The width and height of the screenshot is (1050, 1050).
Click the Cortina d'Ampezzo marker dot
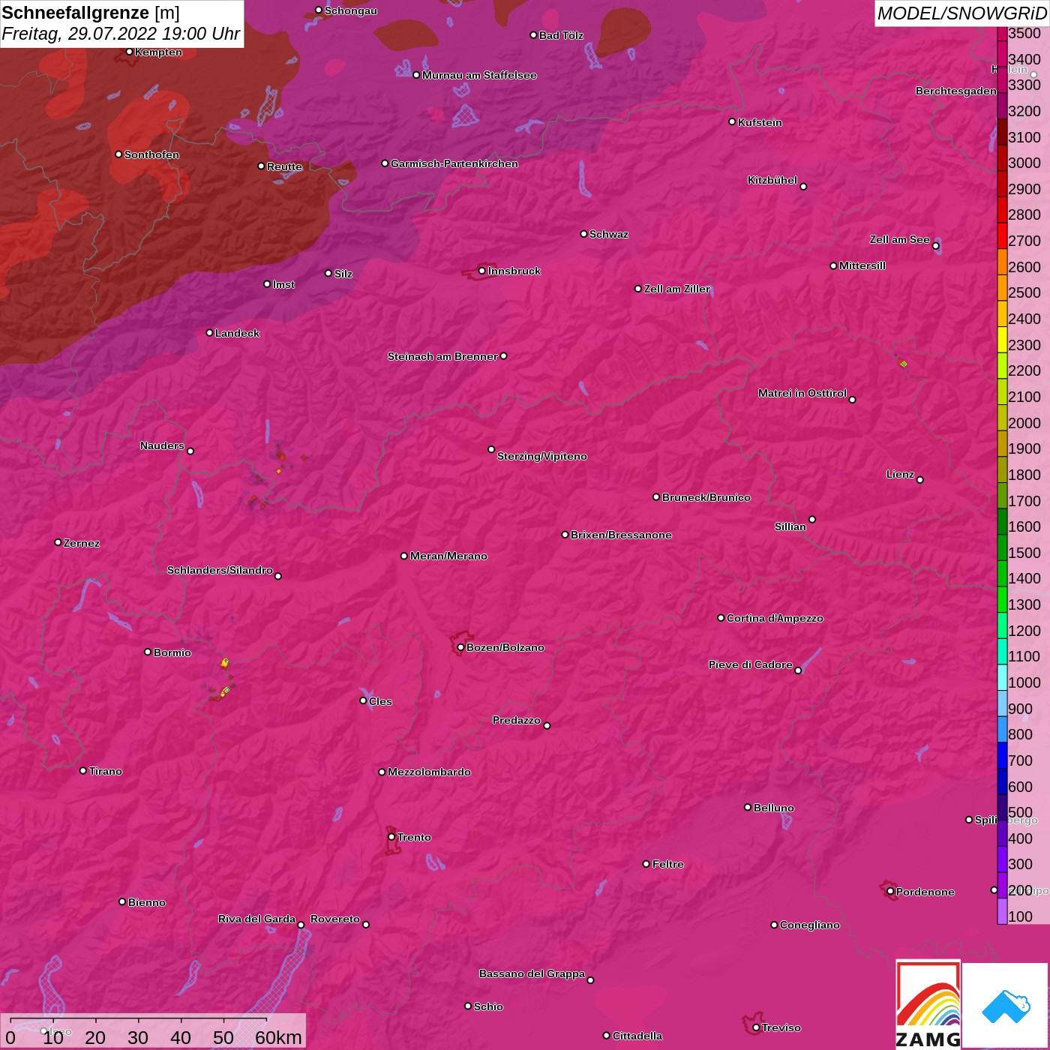click(721, 618)
